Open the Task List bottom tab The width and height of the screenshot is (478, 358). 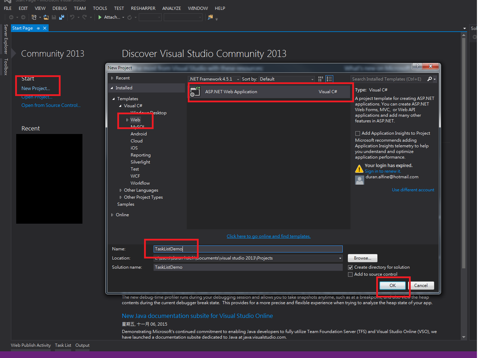pos(63,345)
